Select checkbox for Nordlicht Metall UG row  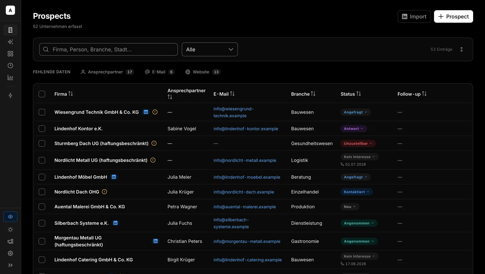tap(42, 160)
